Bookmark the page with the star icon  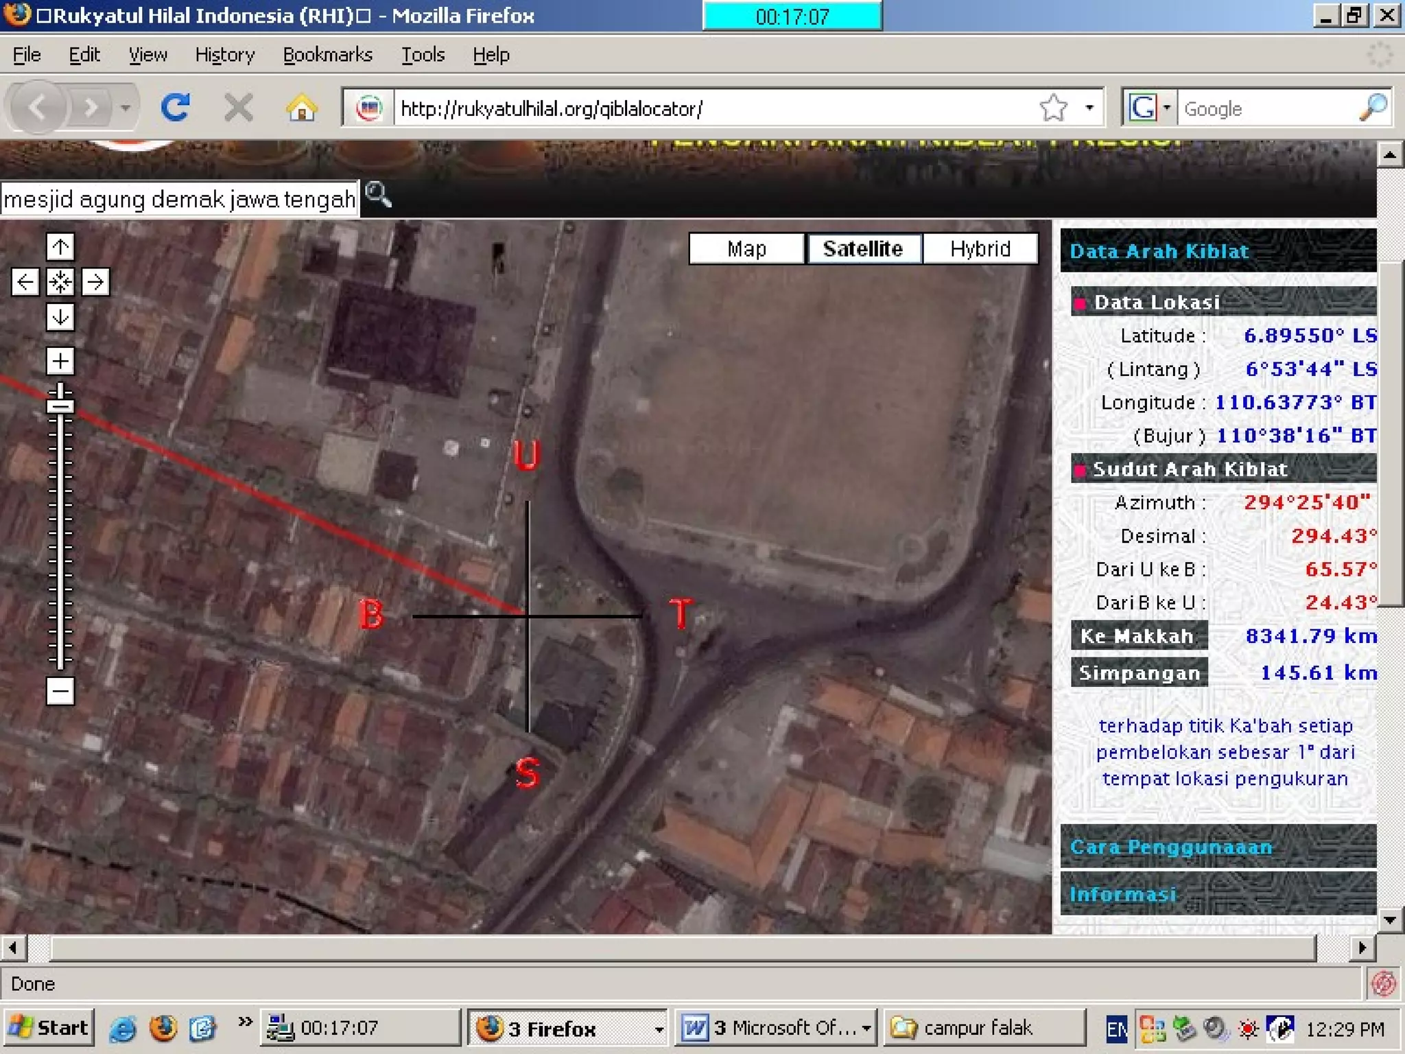1053,108
